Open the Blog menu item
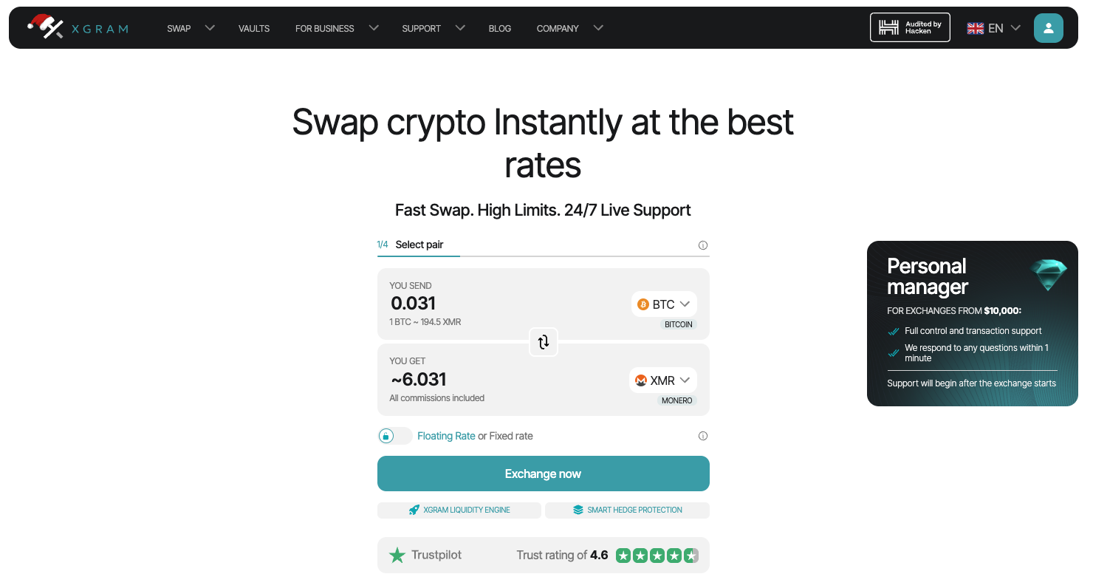The image size is (1093, 574). 500,28
